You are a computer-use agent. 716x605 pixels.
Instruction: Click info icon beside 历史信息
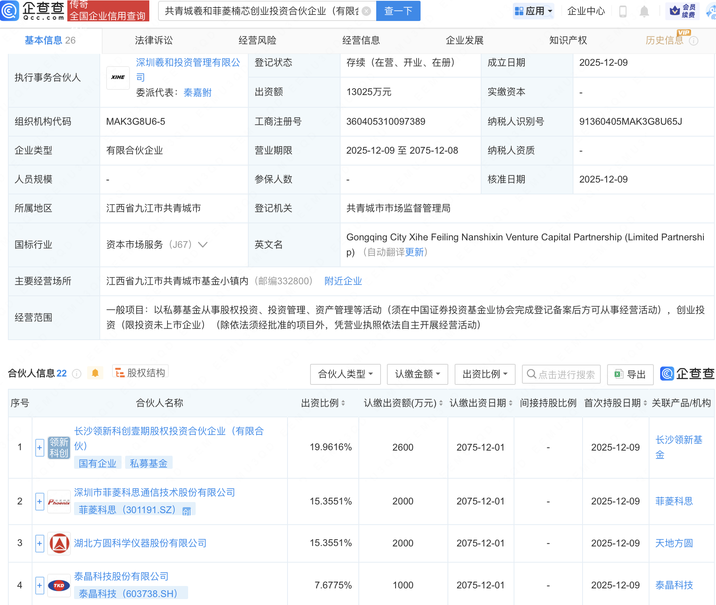pos(694,40)
